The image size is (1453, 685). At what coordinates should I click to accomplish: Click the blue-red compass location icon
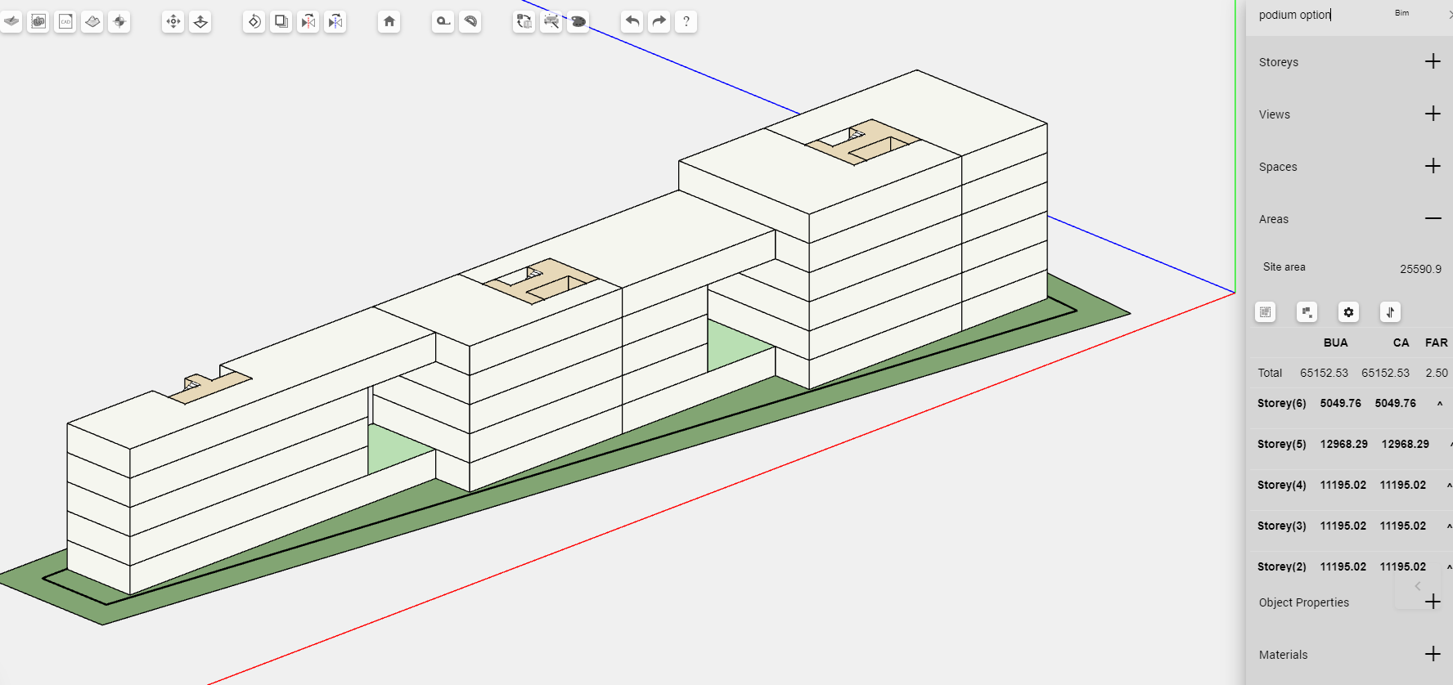pyautogui.click(x=119, y=21)
